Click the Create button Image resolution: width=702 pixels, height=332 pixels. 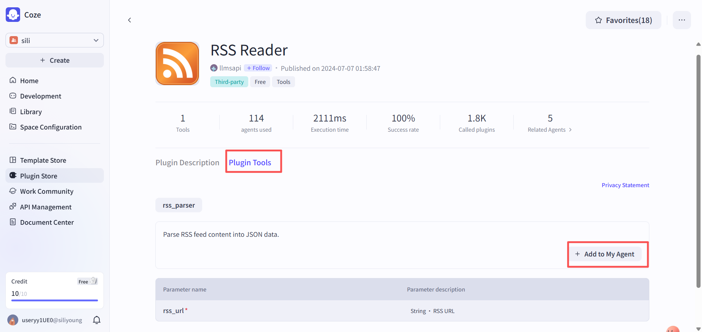coord(54,60)
